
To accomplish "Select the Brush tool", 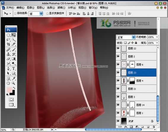I will (14, 49).
